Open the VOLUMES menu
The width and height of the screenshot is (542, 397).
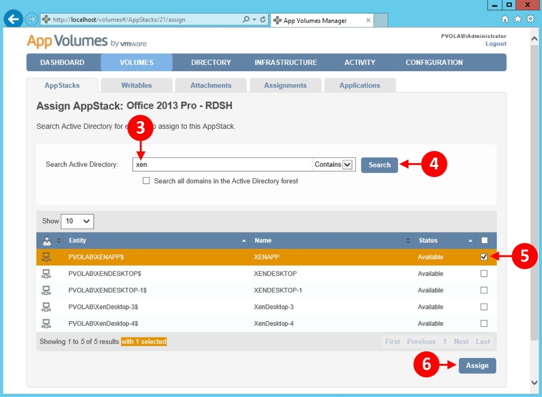click(x=137, y=63)
